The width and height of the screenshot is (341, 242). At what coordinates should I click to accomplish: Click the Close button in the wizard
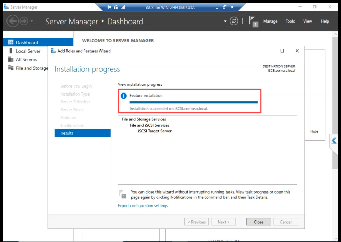point(258,222)
